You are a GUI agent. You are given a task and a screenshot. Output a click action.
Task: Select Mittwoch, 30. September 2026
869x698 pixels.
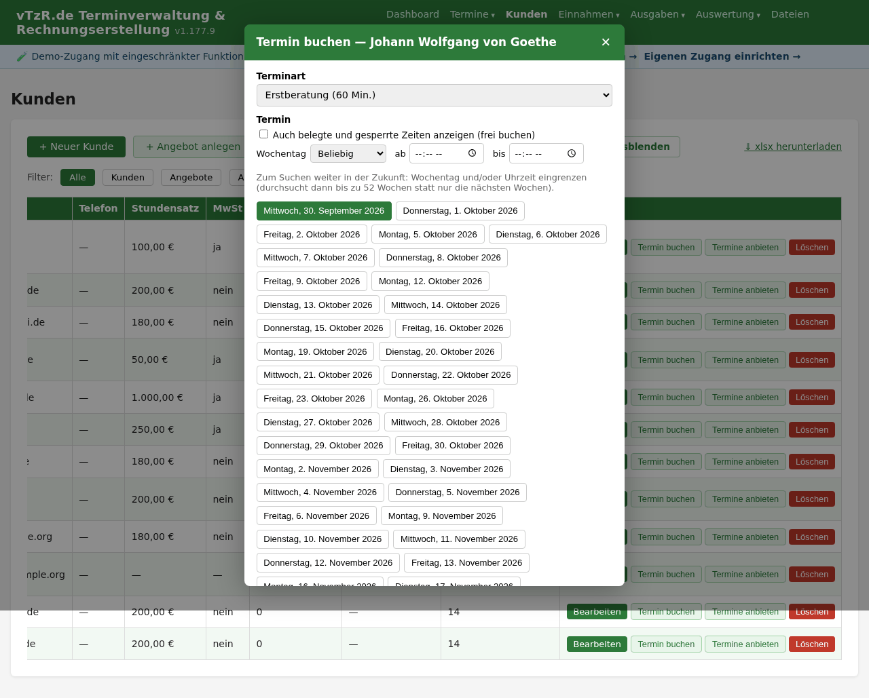(x=324, y=211)
